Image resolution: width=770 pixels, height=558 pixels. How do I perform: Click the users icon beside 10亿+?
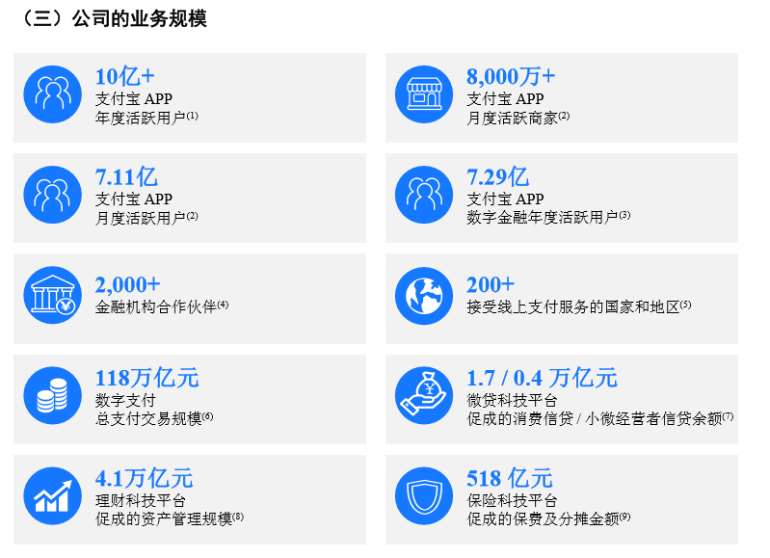tap(53, 94)
